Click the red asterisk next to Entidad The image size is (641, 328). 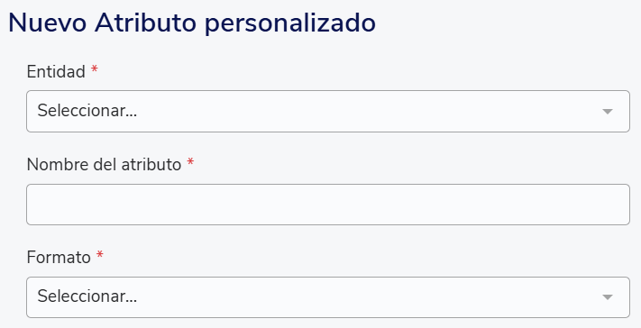tap(95, 69)
